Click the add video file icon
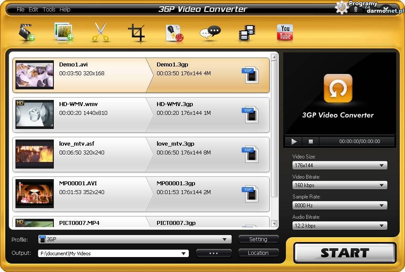 click(x=26, y=33)
